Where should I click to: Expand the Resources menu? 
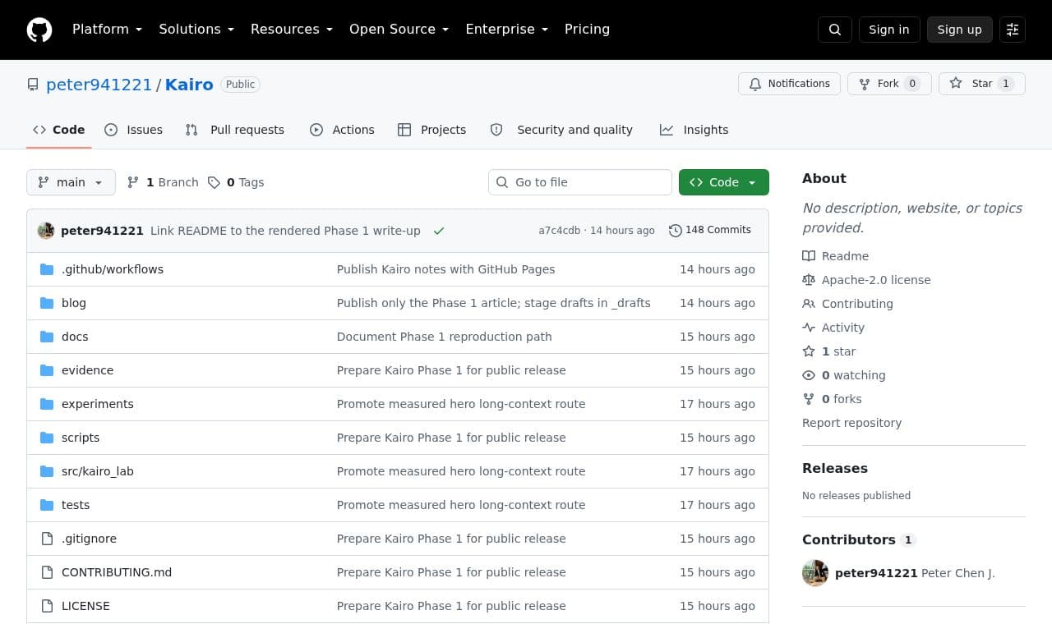click(292, 30)
